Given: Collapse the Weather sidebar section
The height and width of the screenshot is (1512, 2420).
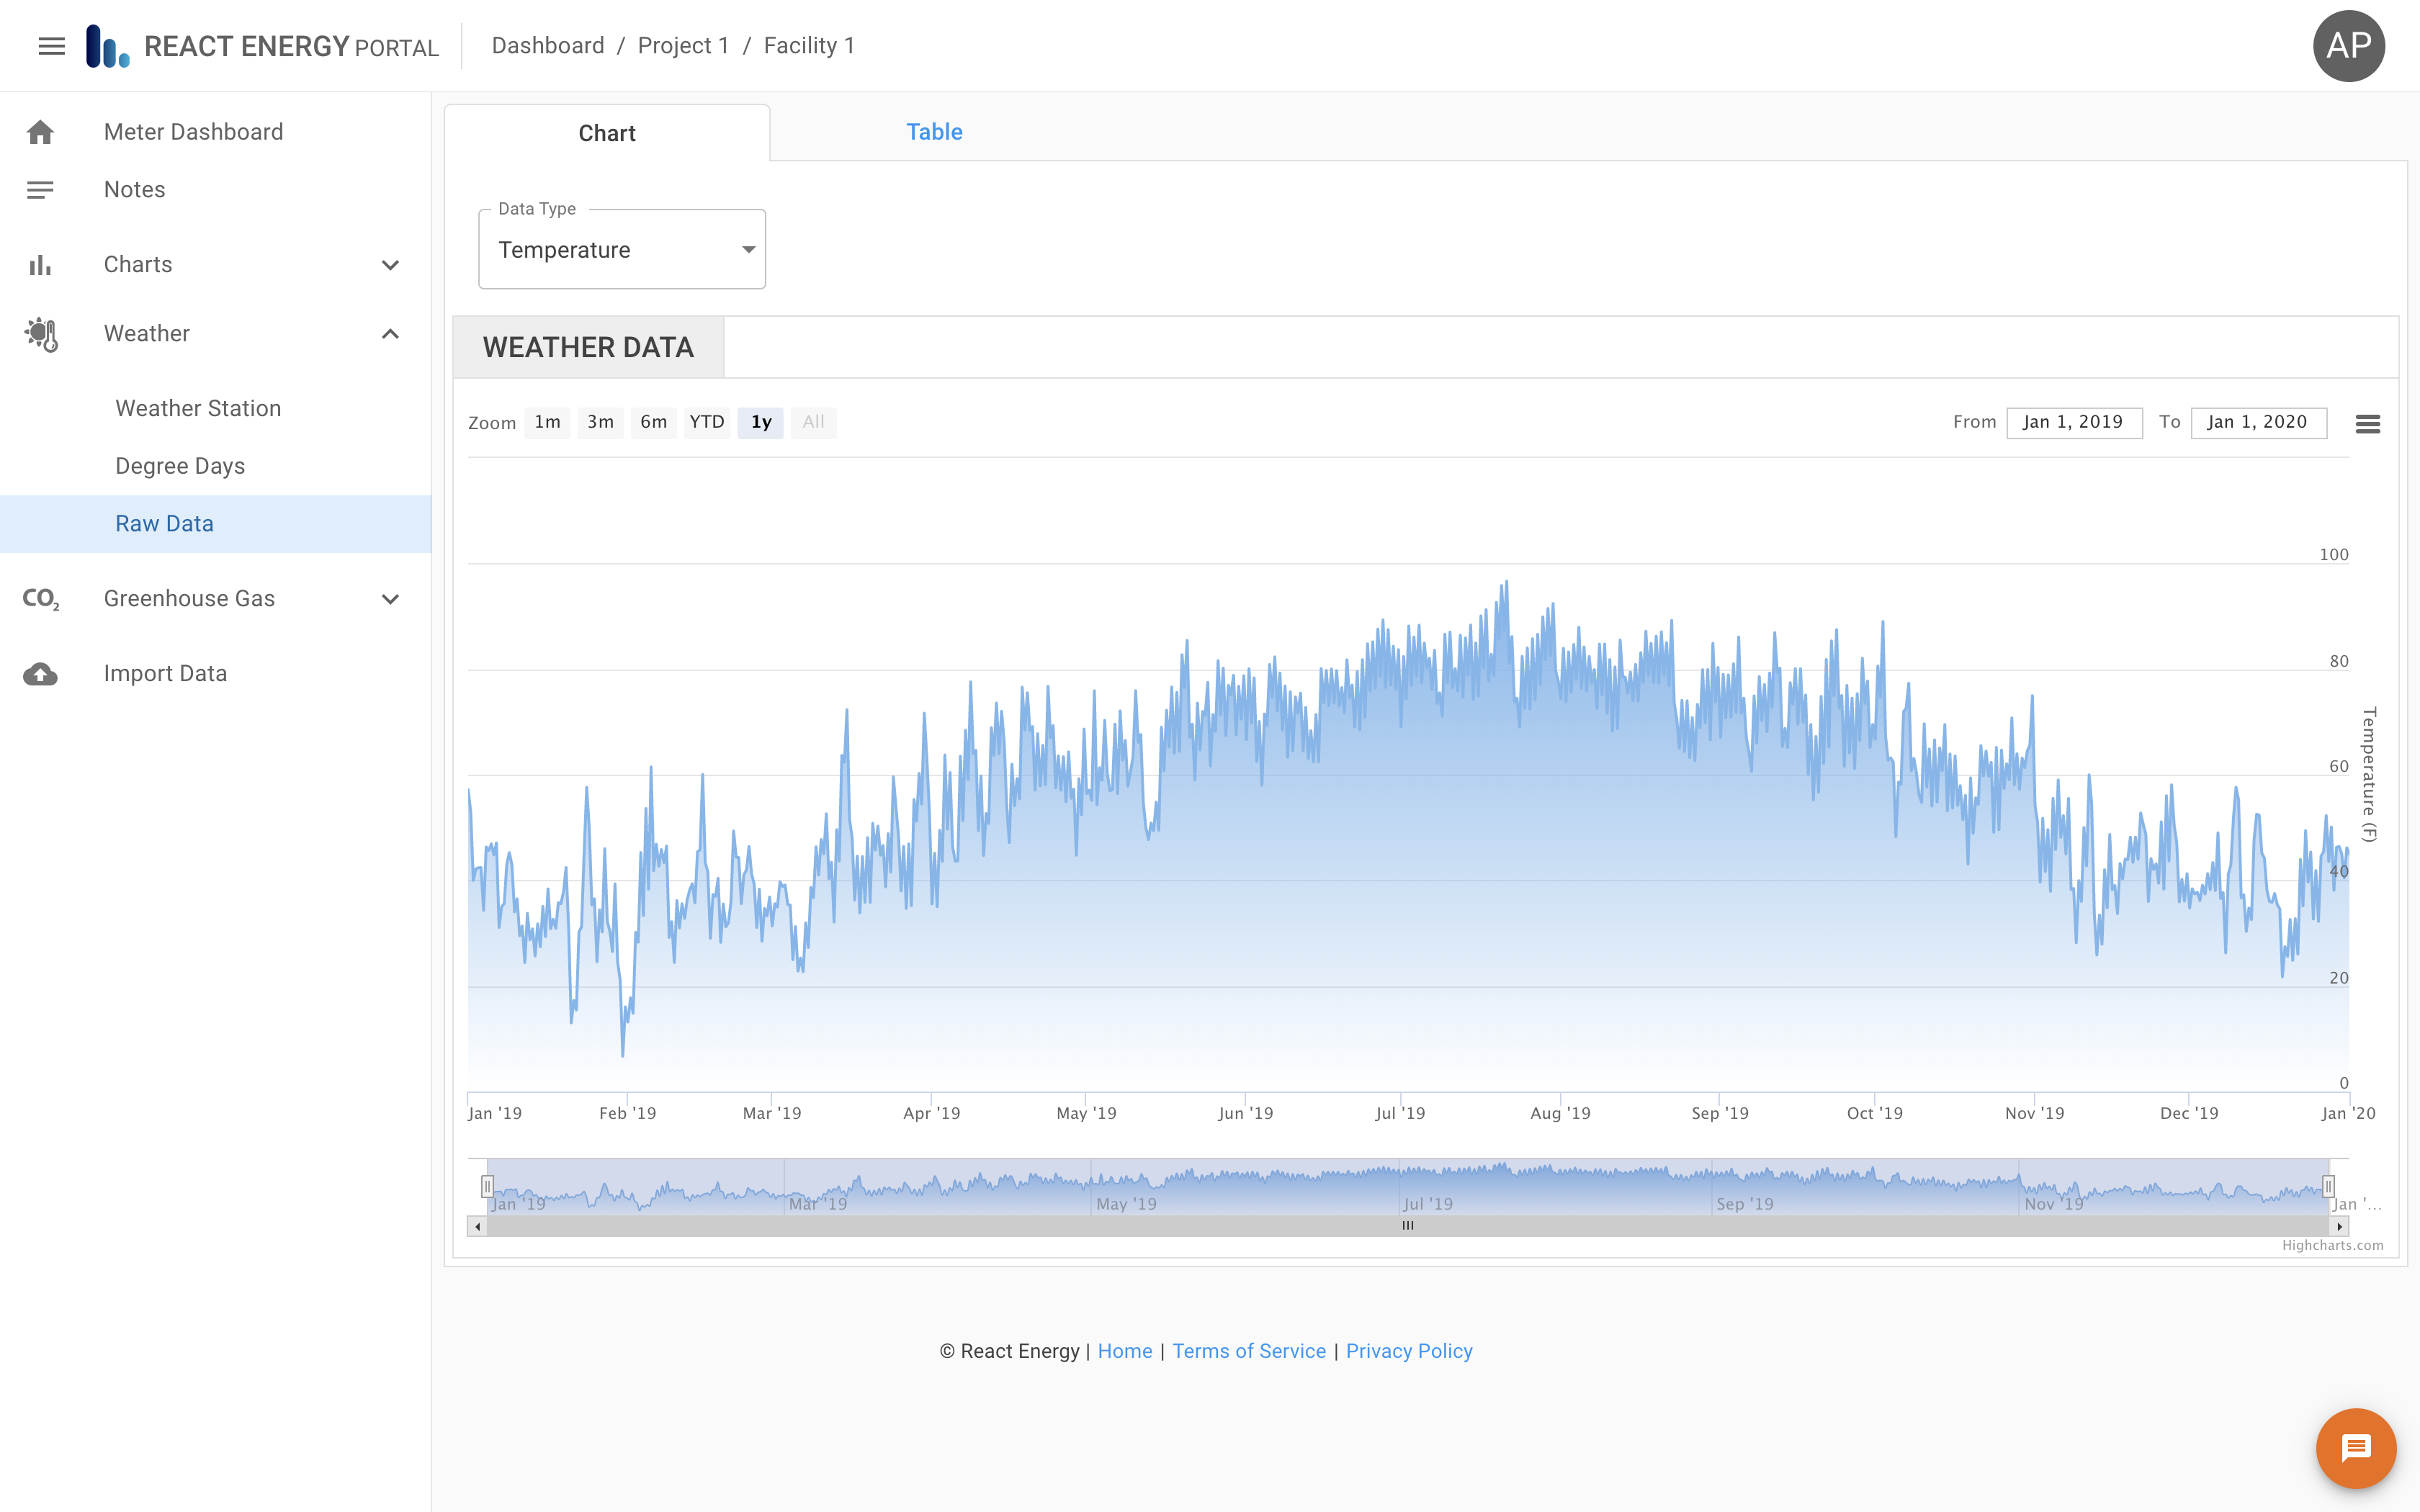Looking at the screenshot, I should point(390,334).
